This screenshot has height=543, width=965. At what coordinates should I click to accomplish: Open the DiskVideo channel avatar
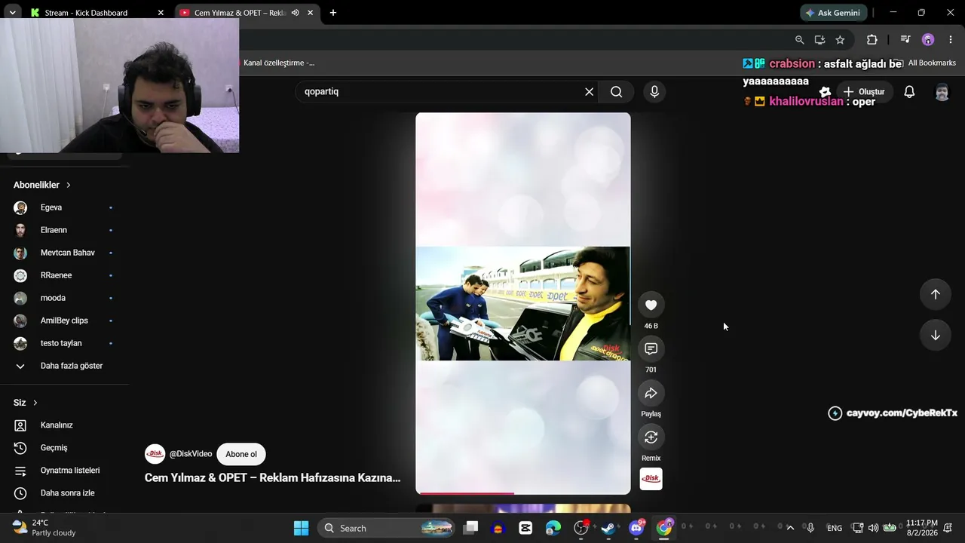(x=155, y=454)
